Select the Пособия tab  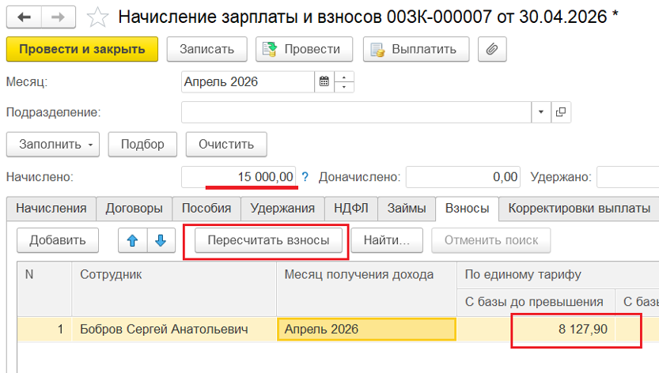tap(206, 209)
